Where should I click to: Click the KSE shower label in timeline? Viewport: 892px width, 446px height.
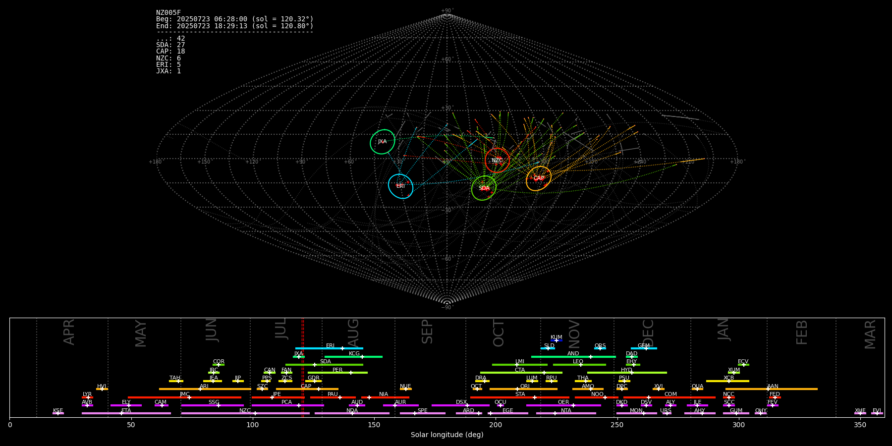point(58,410)
